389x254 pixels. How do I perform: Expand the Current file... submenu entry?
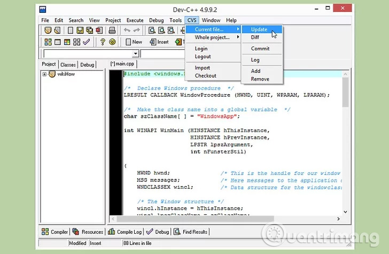pos(213,29)
